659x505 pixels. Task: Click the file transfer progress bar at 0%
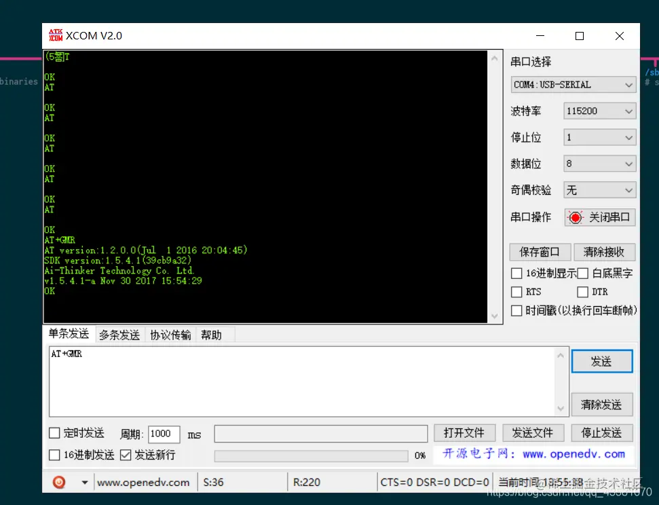pyautogui.click(x=311, y=456)
